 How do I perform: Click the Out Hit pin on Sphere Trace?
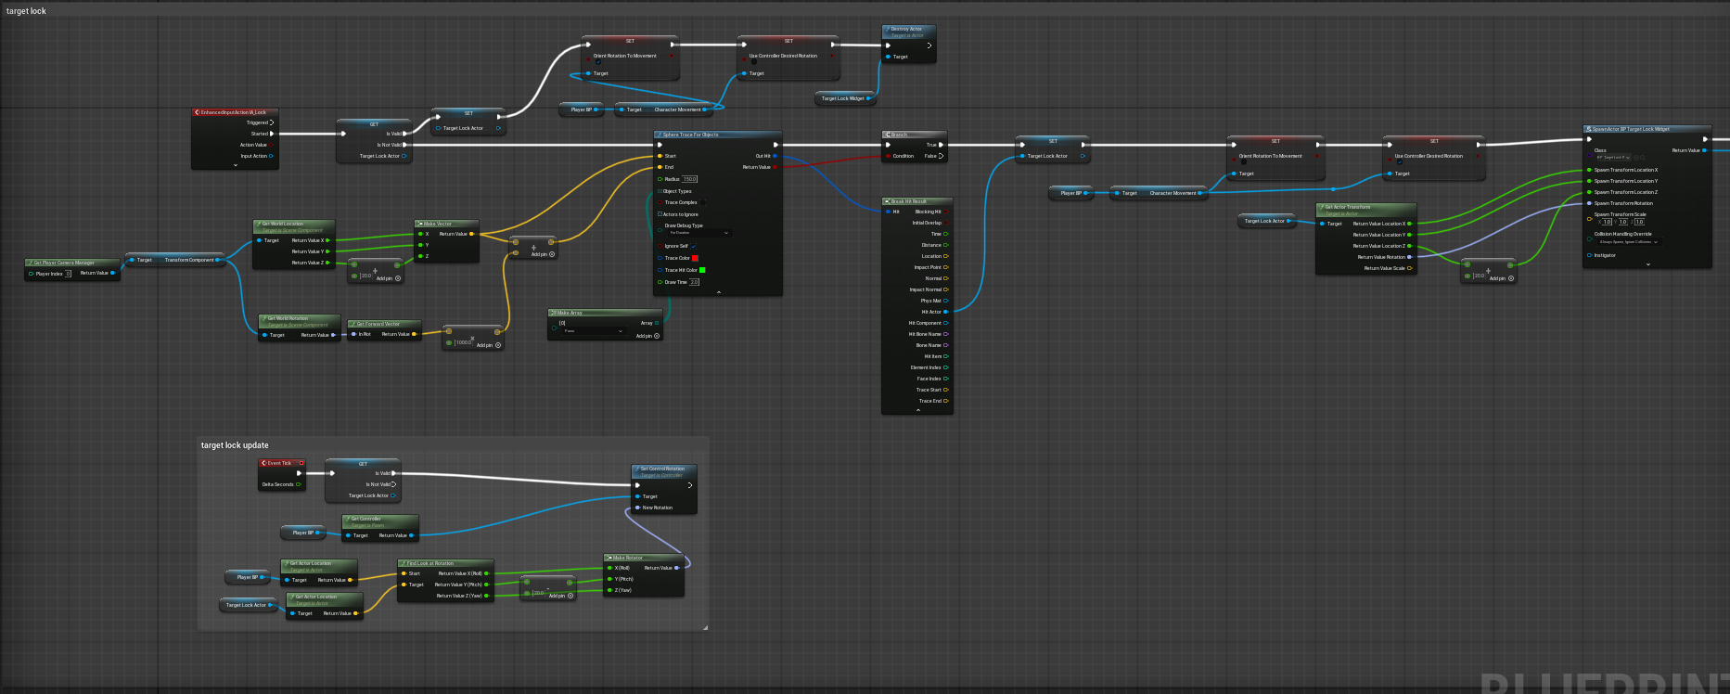(x=775, y=156)
